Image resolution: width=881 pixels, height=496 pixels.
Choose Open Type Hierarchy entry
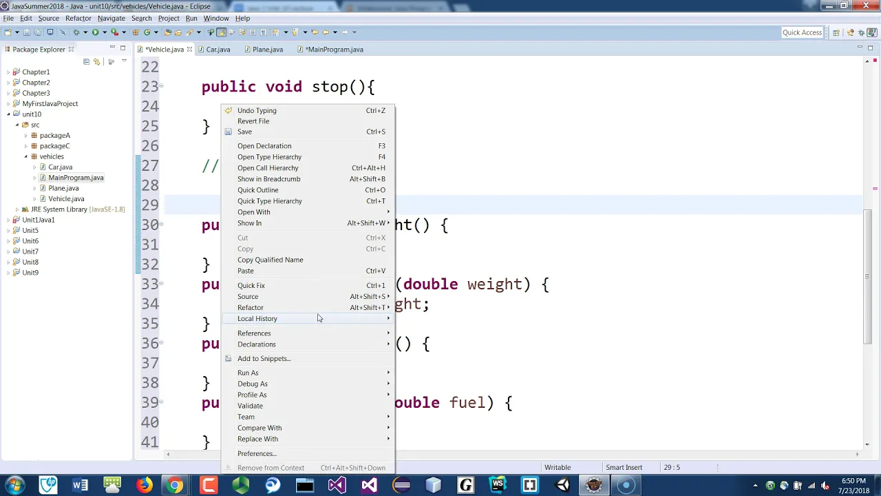[x=308, y=157]
